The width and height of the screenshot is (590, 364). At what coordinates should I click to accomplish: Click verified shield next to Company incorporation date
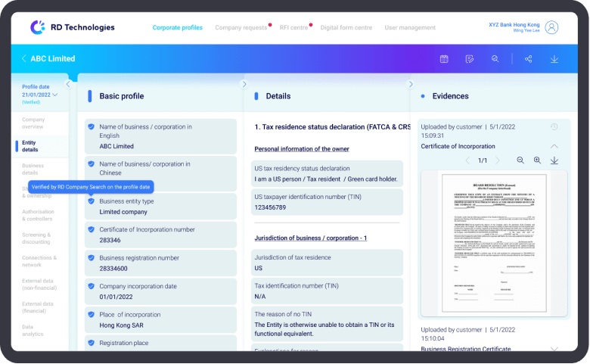click(91, 286)
